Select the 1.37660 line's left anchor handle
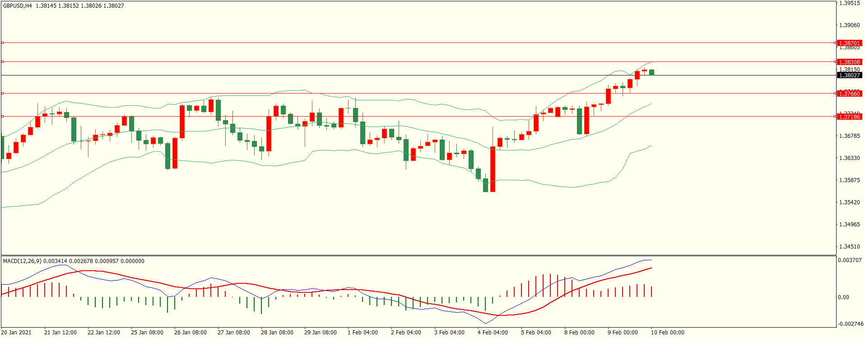Screen dimensions: 865x338 [x=2, y=94]
